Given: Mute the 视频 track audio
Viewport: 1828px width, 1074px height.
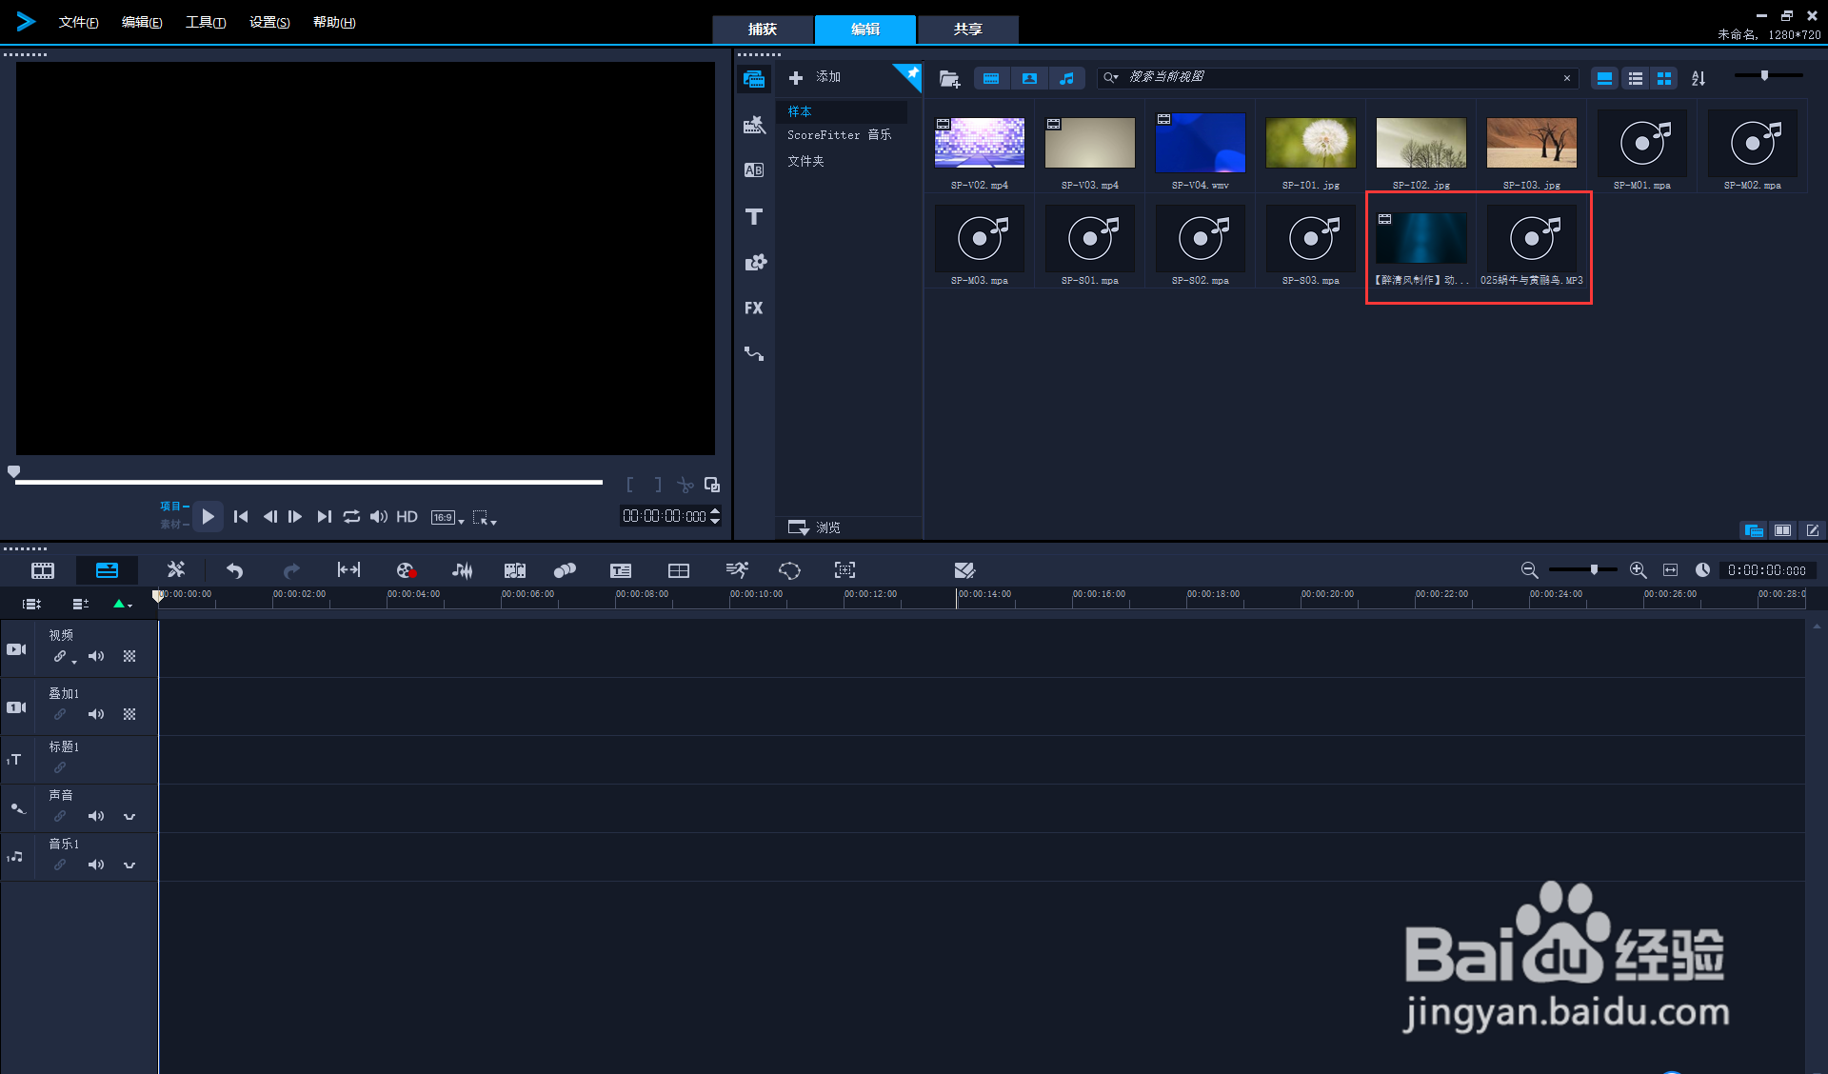Looking at the screenshot, I should pyautogui.click(x=95, y=656).
